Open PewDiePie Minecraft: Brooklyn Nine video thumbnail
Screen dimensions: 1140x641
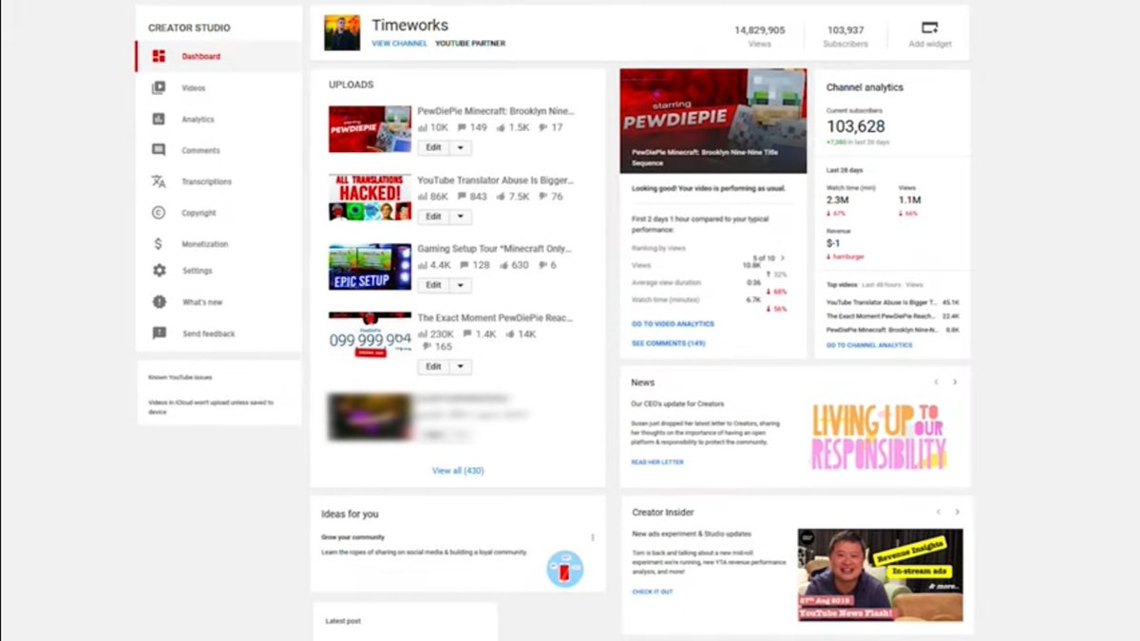pos(370,129)
